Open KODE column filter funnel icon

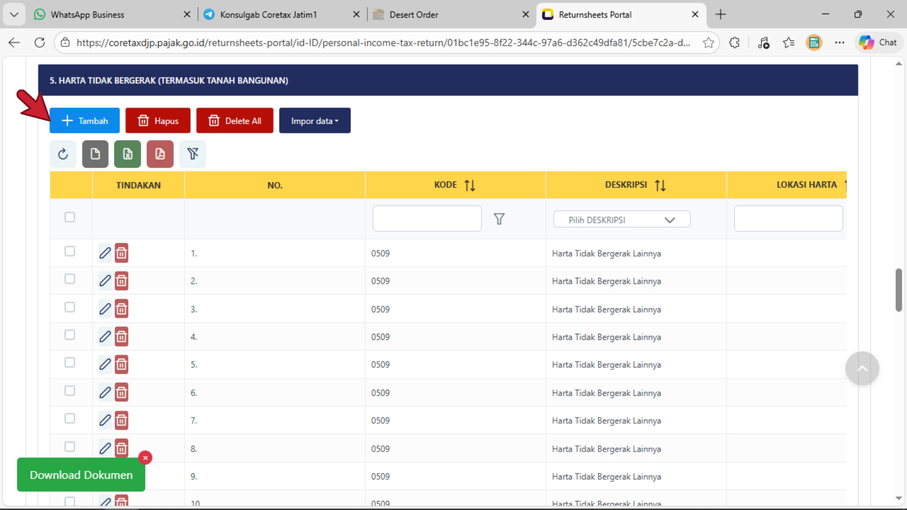point(499,219)
